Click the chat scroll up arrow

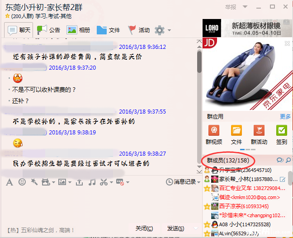pos(199,47)
